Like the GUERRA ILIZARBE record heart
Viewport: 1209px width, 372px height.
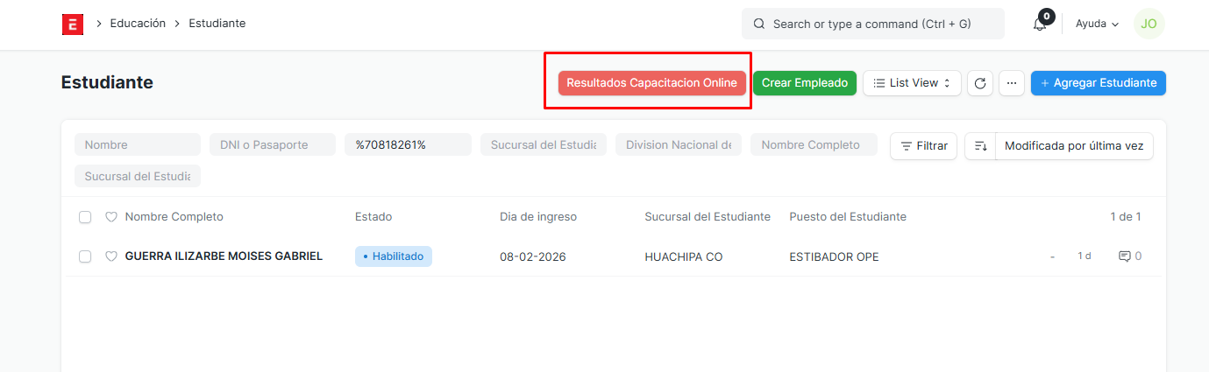[x=111, y=256]
